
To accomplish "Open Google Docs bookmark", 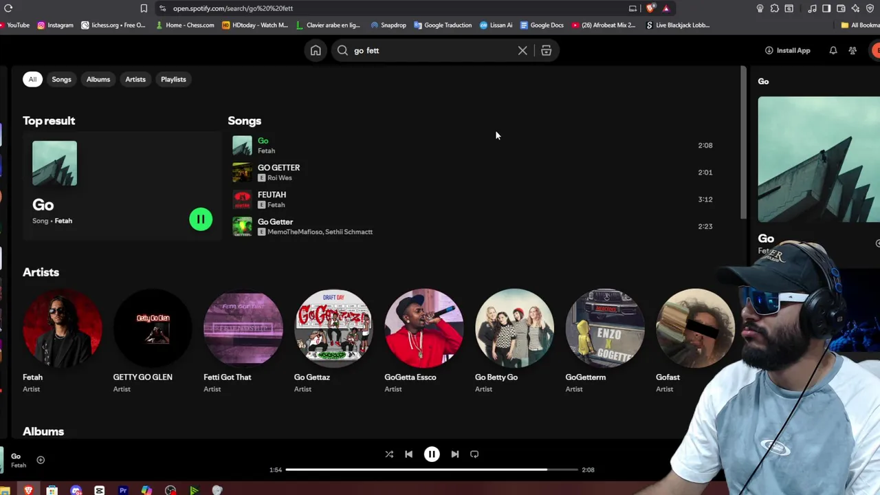I will click(542, 25).
